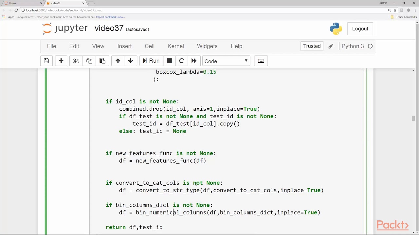Click the pencil edit mode indicator
Screen dimensions: 419x235
[x=331, y=46]
